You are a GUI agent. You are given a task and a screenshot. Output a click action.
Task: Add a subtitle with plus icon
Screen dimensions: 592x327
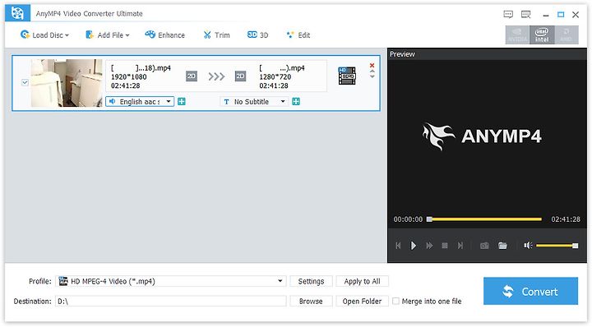pos(296,101)
